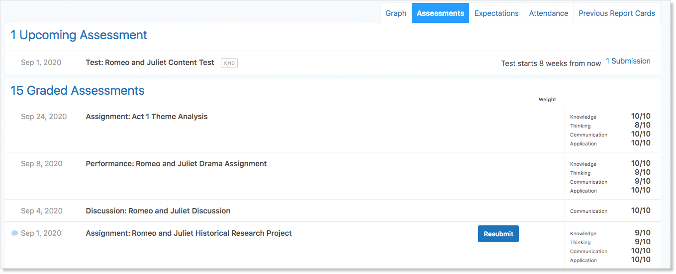Click the comment bubble icon beside Sep 1, 2020
The image size is (676, 274).
(15, 233)
